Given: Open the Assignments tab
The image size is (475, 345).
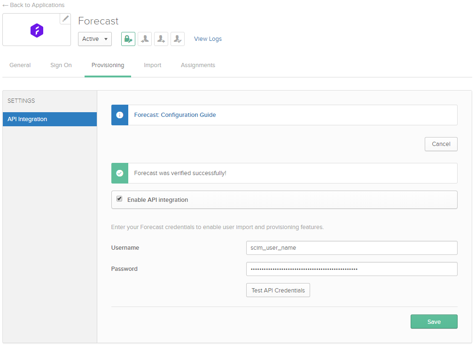Looking at the screenshot, I should tap(198, 65).
